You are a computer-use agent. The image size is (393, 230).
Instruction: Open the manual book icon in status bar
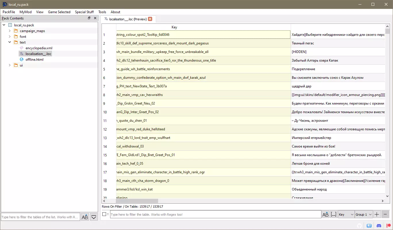point(369,226)
